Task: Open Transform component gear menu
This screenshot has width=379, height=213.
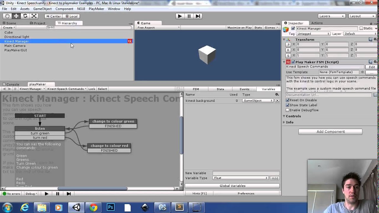Action: pyautogui.click(x=375, y=39)
